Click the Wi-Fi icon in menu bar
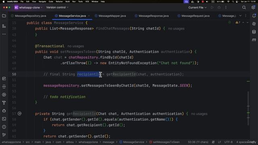The height and width of the screenshot is (145, 258). pos(228,2)
